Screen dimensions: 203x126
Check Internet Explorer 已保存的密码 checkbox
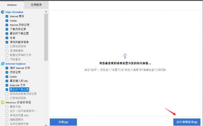tap(7, 98)
